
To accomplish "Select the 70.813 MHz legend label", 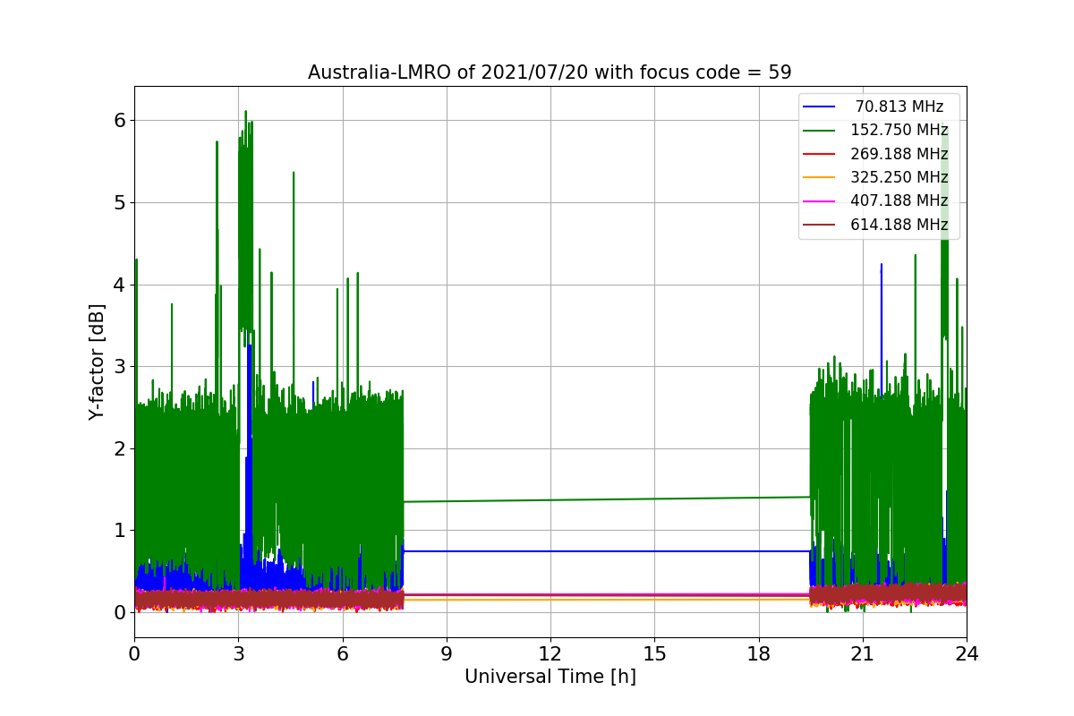I will coord(899,107).
